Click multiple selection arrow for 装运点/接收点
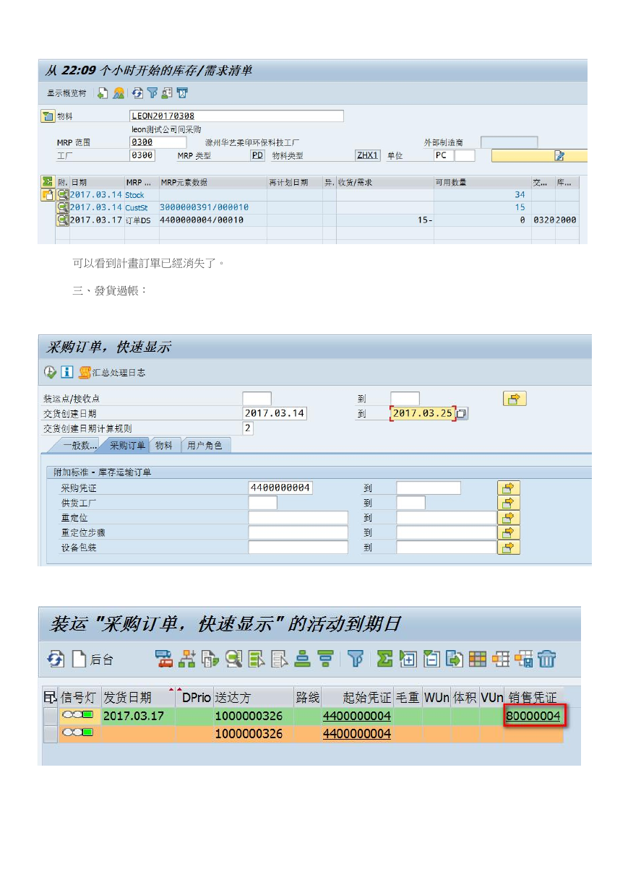 pyautogui.click(x=515, y=399)
